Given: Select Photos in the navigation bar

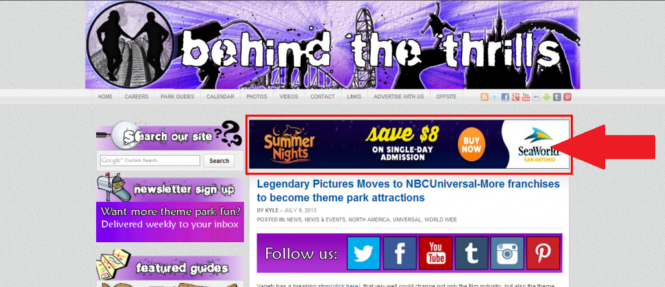Looking at the screenshot, I should (257, 97).
